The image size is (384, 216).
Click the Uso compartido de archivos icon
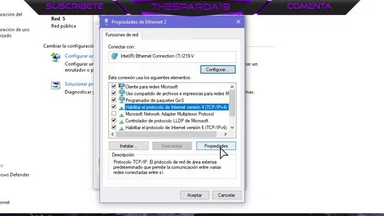click(121, 94)
